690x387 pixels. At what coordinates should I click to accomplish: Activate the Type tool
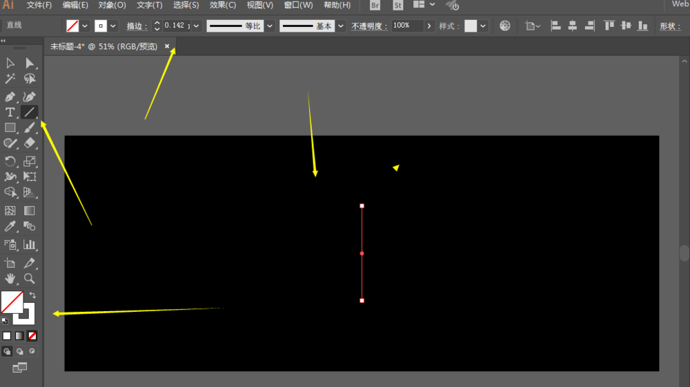(10, 112)
